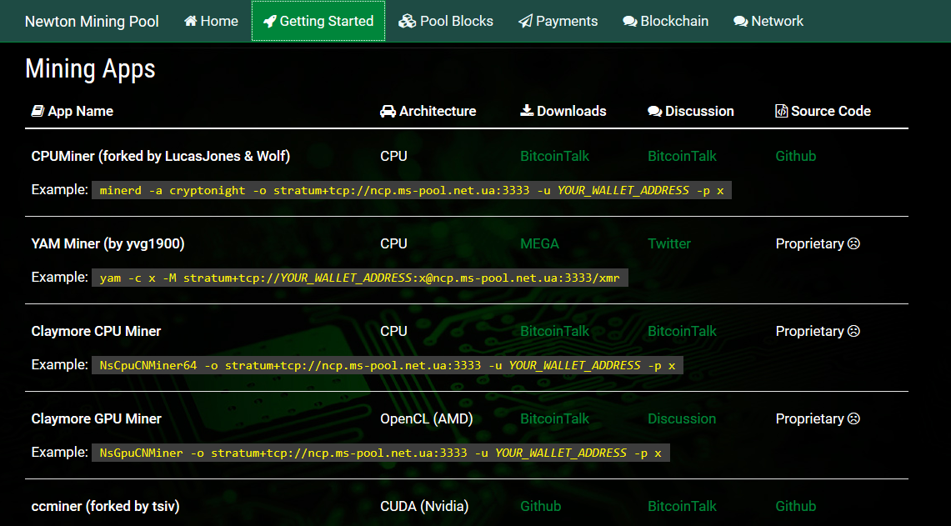Open the Network nav item
This screenshot has height=526, width=951.
coord(768,21)
